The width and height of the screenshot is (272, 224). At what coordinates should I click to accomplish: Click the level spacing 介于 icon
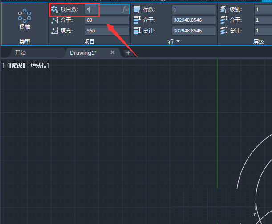pyautogui.click(x=224, y=20)
